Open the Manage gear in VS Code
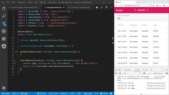Screen dimensions: 169x95 pos(4,88)
